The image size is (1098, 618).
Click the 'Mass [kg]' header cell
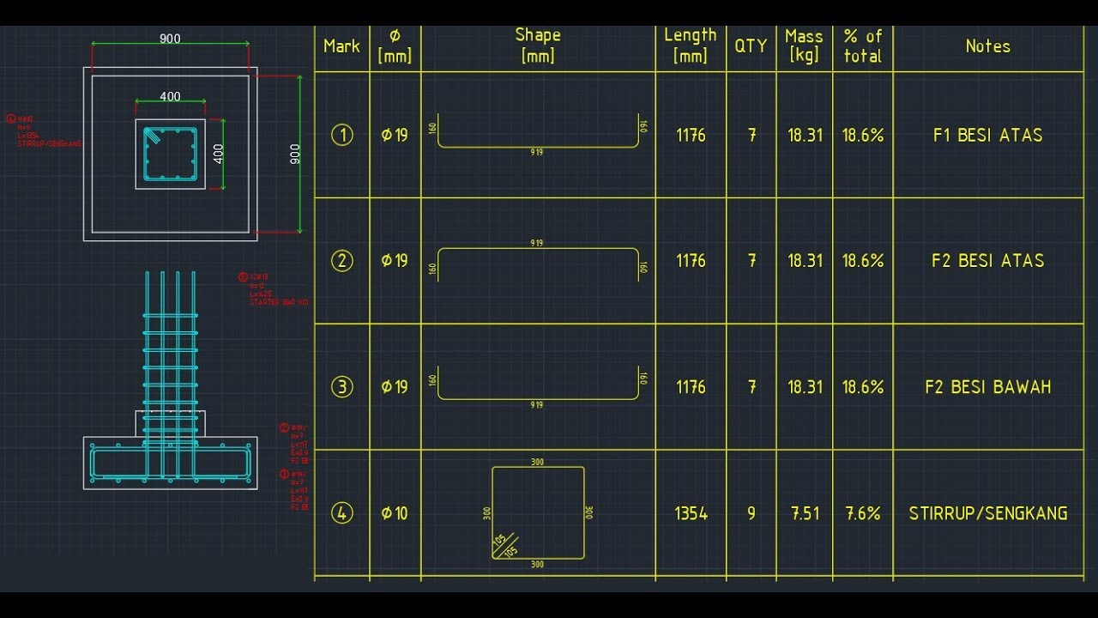(804, 46)
